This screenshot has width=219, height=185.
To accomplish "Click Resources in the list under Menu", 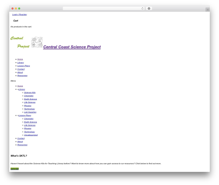I will (x=22, y=145).
